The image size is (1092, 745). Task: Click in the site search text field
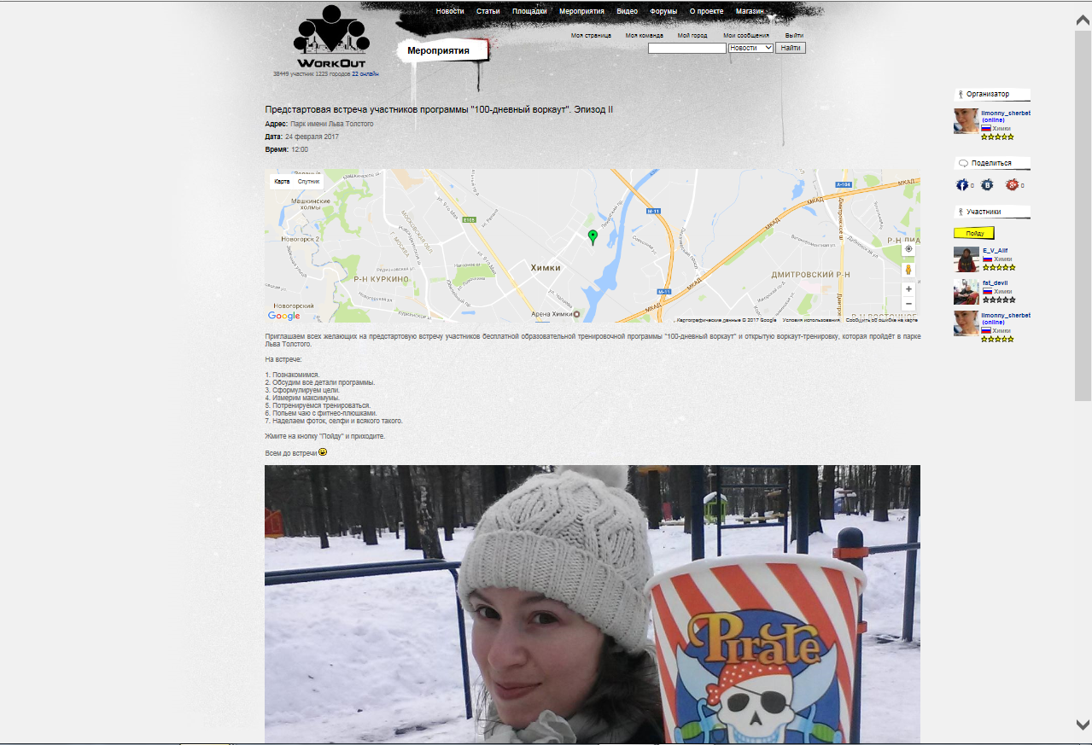point(686,49)
